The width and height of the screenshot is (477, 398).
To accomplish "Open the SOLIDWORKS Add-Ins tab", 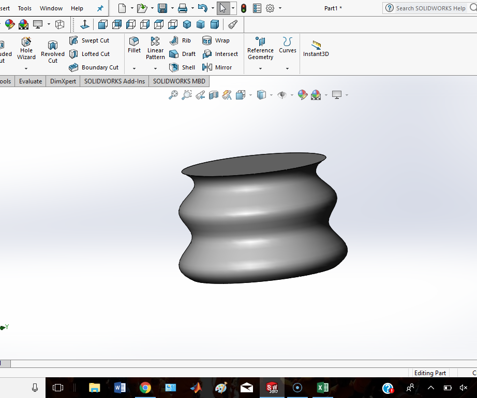I will (x=114, y=81).
